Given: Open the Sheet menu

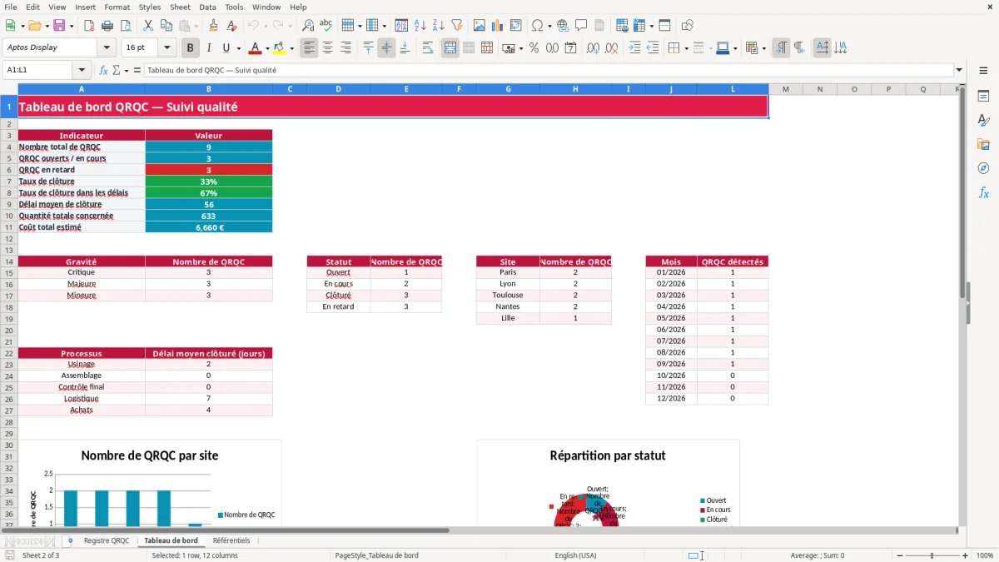Looking at the screenshot, I should click(x=180, y=7).
